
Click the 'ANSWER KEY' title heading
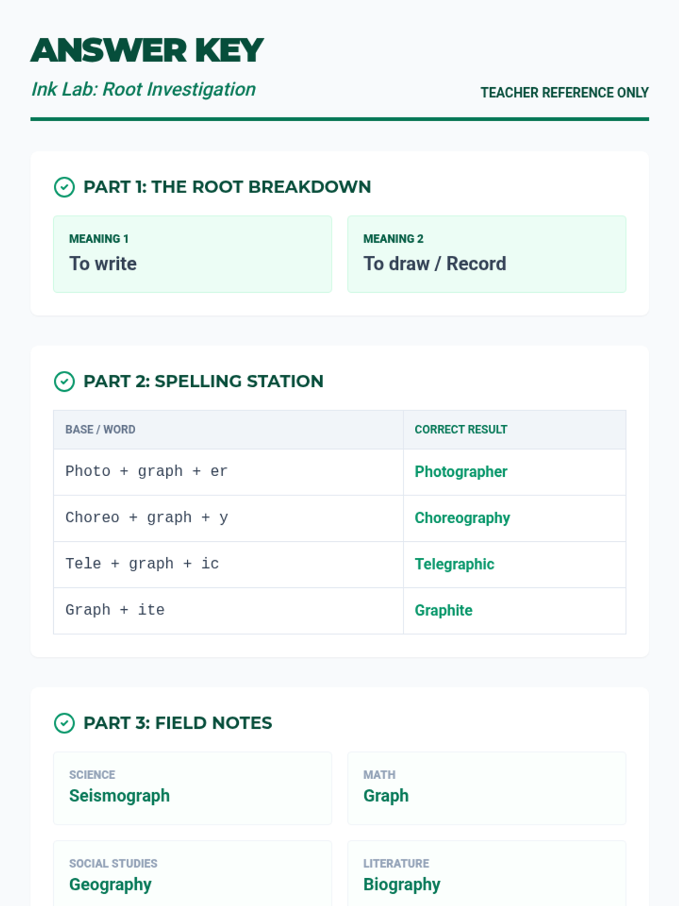(147, 50)
